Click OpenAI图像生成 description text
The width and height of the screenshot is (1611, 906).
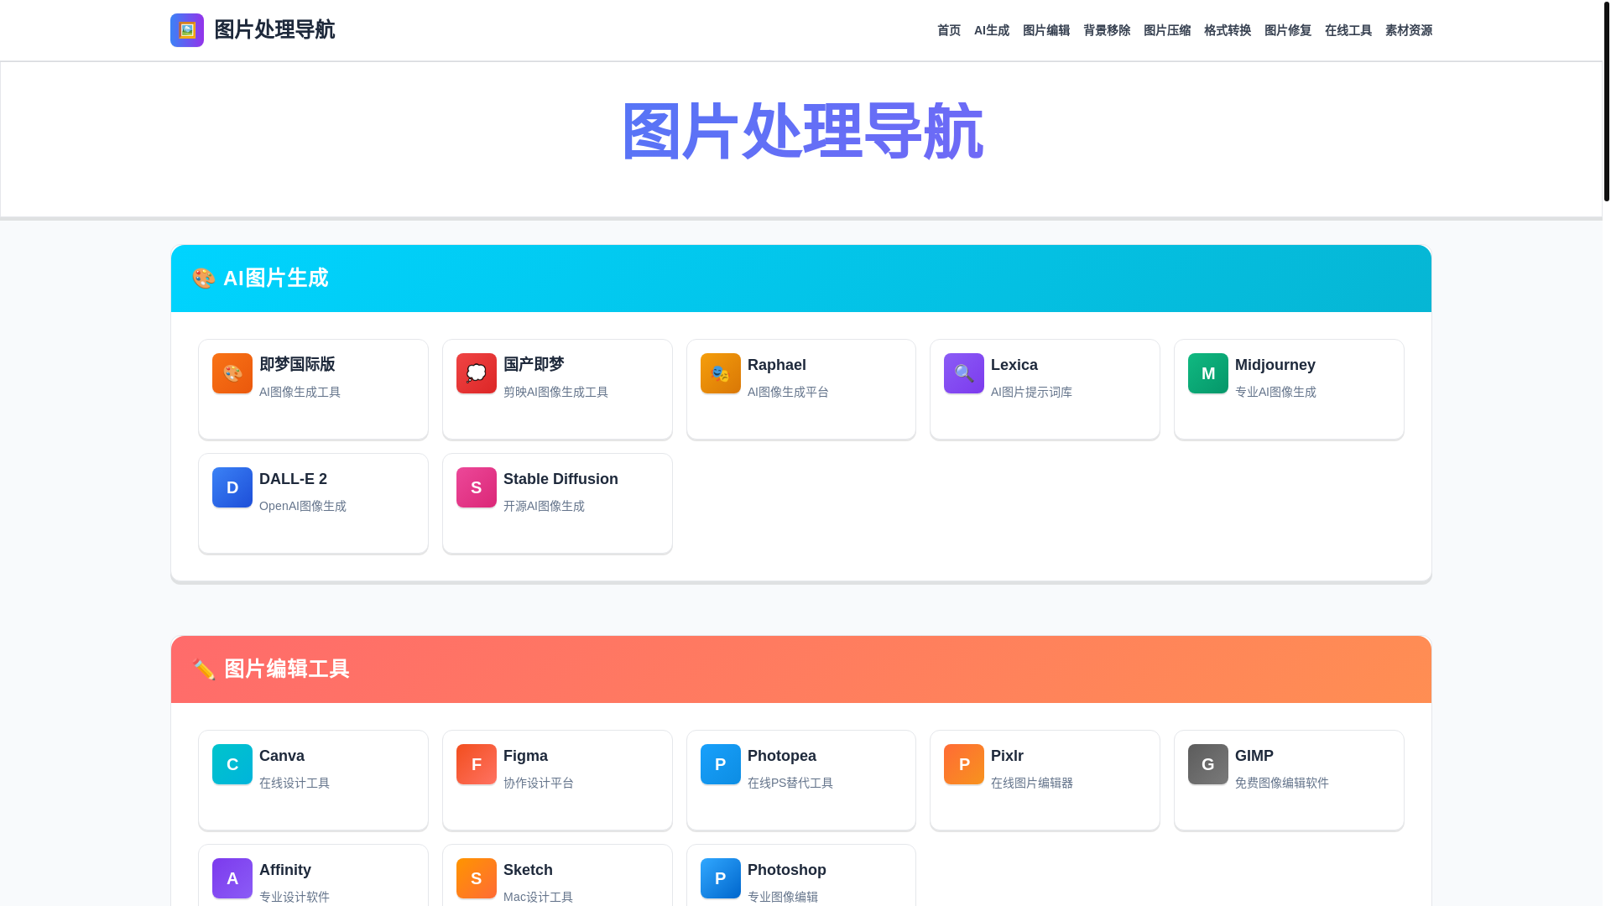click(303, 506)
